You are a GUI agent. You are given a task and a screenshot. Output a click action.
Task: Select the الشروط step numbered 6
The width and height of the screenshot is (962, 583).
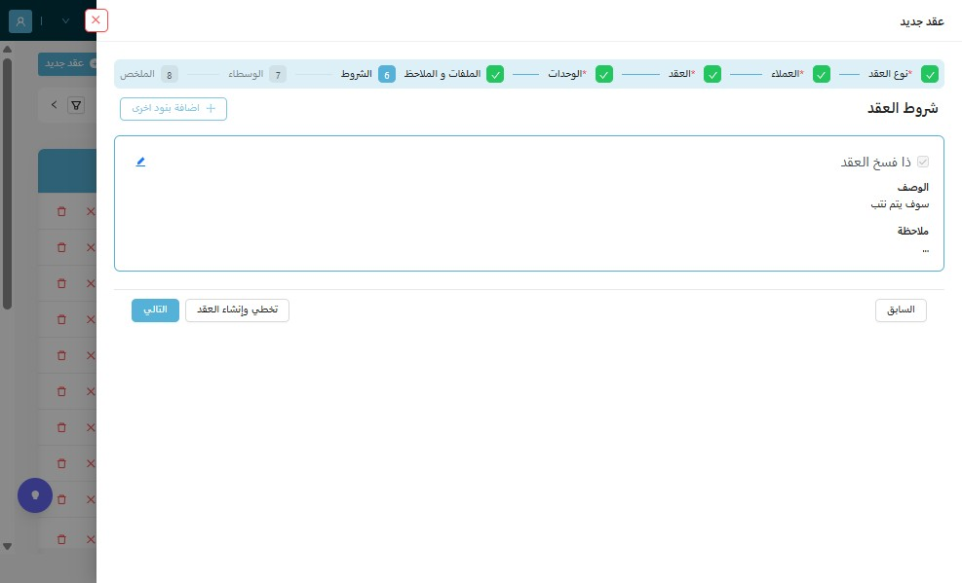click(368, 74)
